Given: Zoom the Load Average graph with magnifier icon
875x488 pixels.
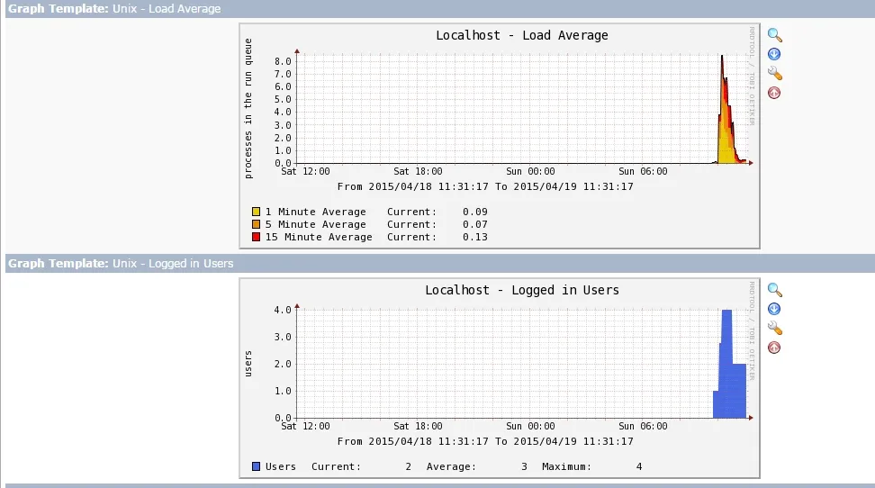Looking at the screenshot, I should (774, 35).
